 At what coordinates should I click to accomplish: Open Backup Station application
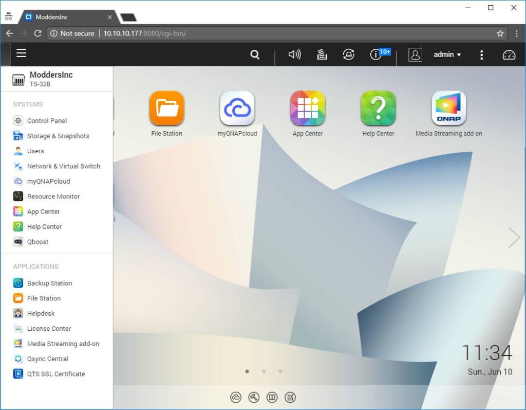coord(42,283)
